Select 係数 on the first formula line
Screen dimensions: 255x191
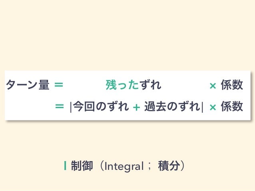click(x=232, y=85)
